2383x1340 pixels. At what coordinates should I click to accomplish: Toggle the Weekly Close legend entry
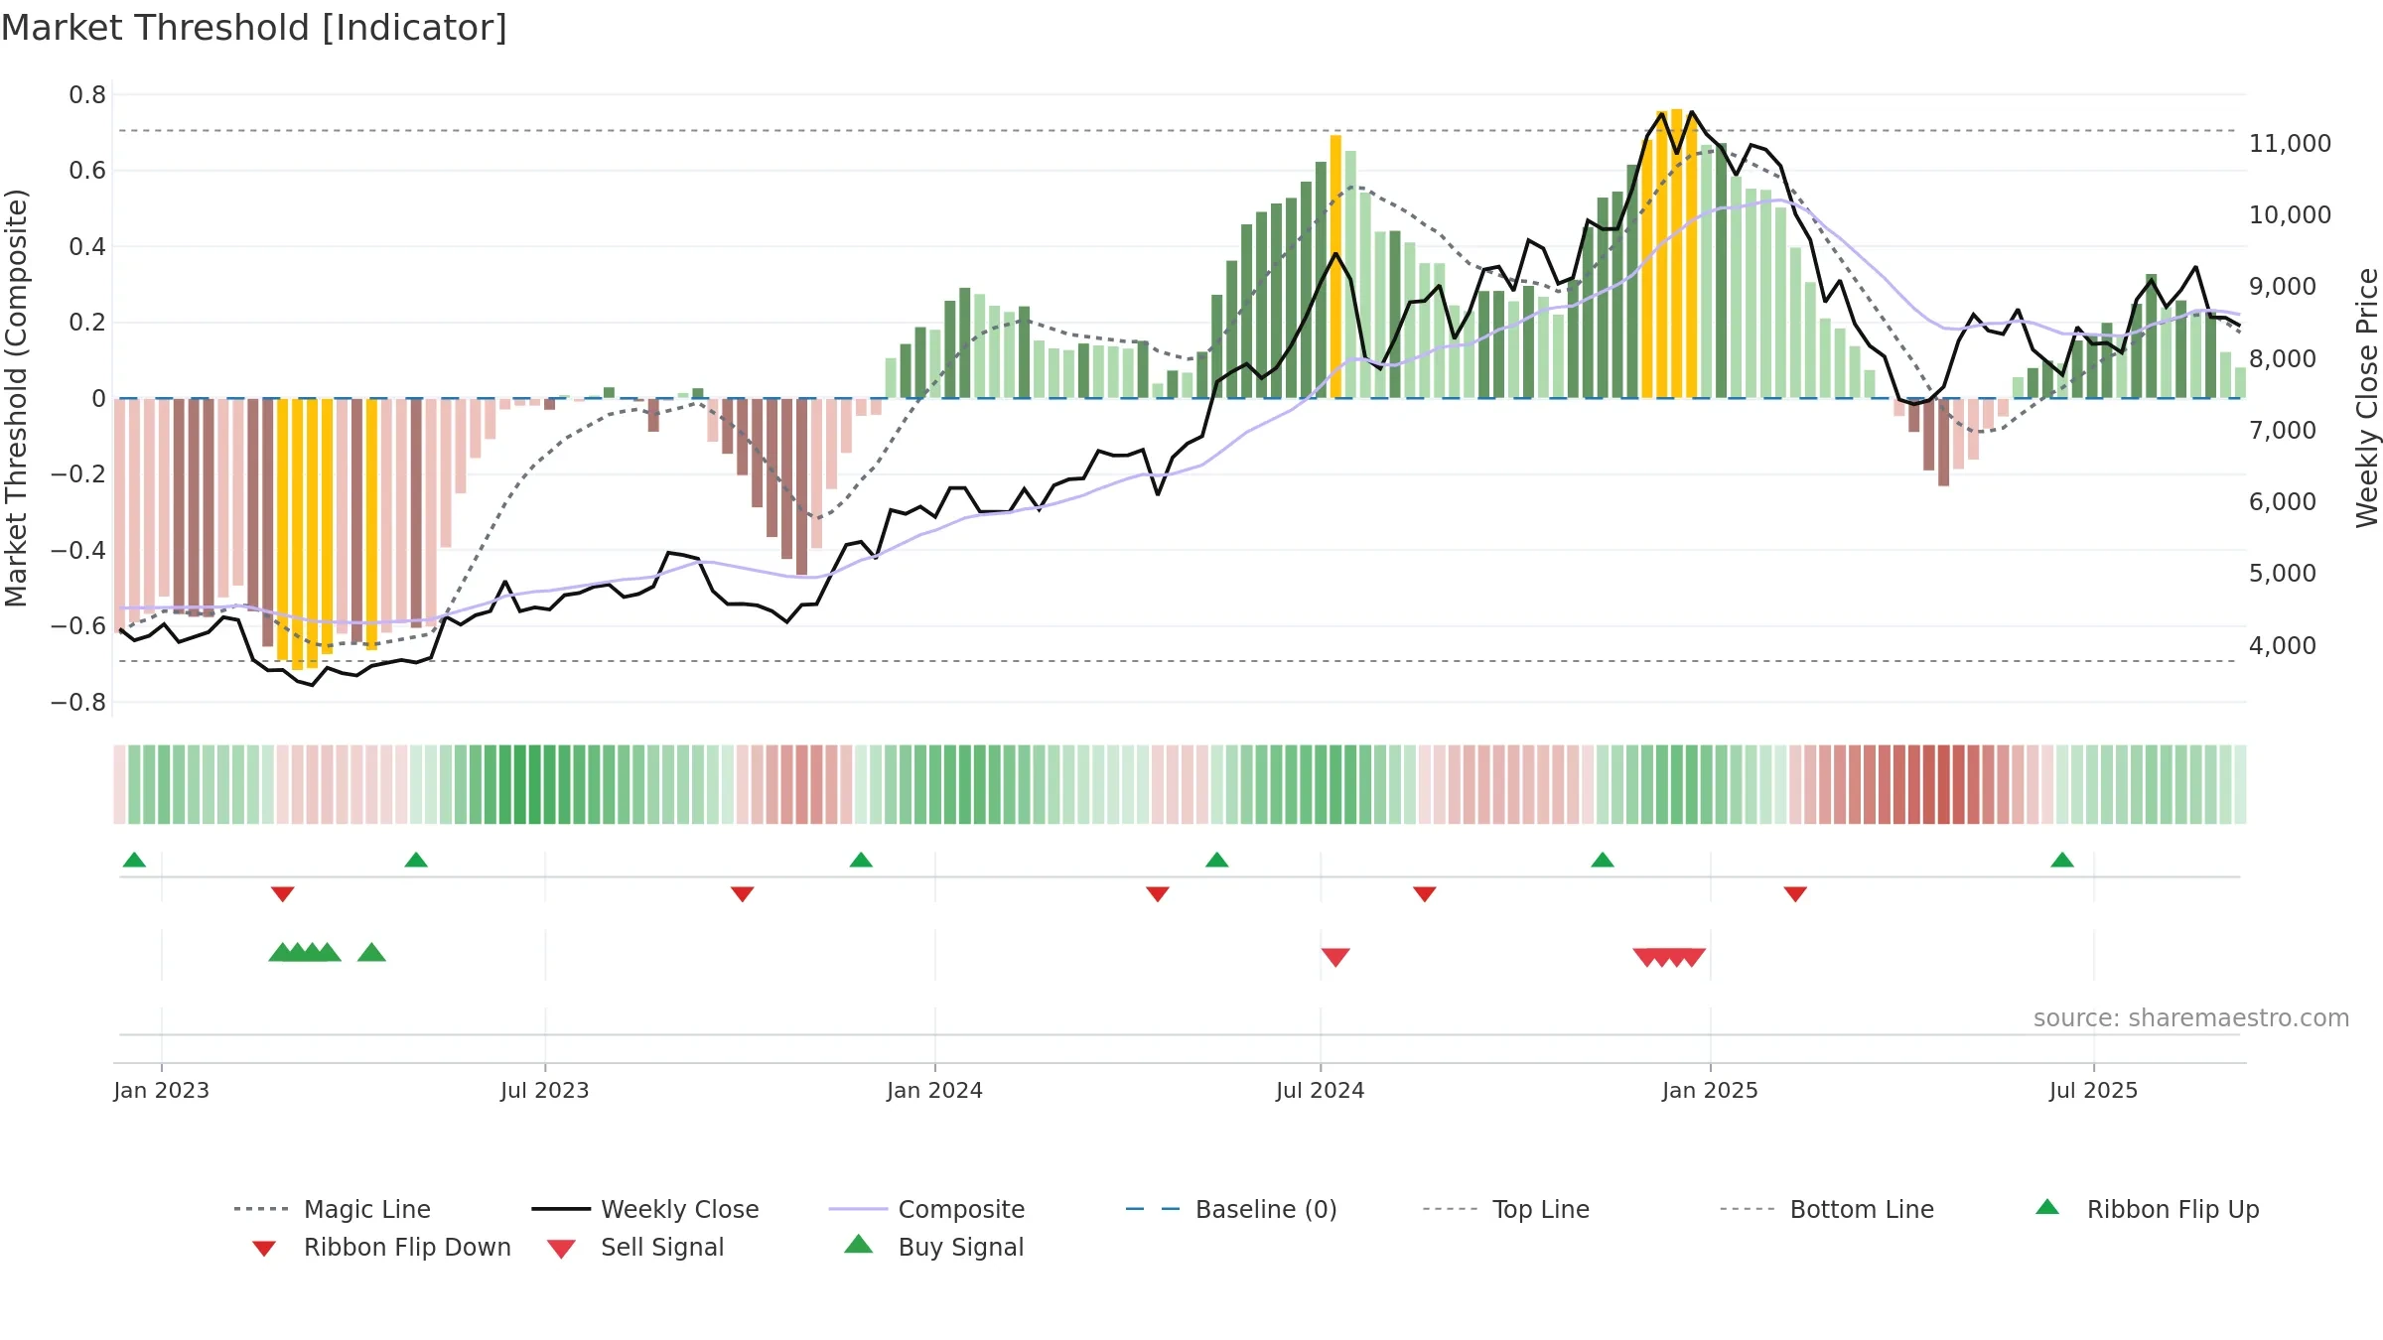pyautogui.click(x=644, y=1209)
